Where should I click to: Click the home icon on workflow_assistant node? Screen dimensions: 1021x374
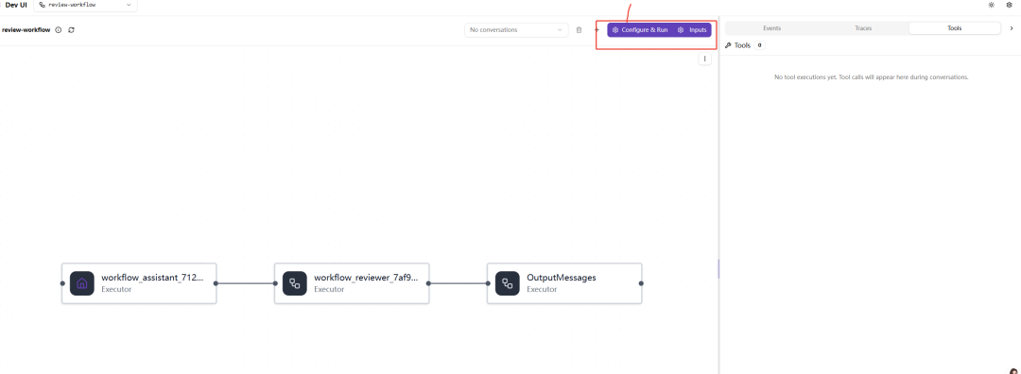click(82, 283)
